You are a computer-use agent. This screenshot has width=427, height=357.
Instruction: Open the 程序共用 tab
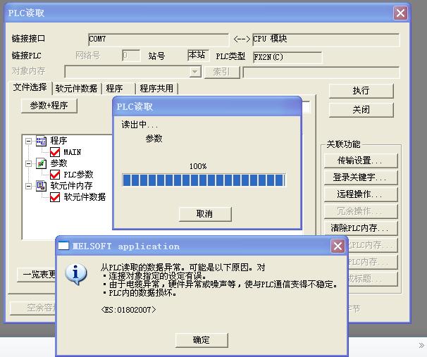click(x=156, y=89)
